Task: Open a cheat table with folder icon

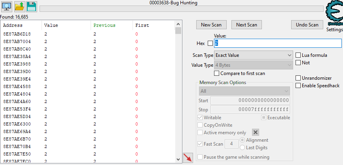Action: click(19, 7)
